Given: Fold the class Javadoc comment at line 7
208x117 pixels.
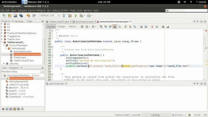Looking at the screenshot, I should pyautogui.click(x=52, y=31).
